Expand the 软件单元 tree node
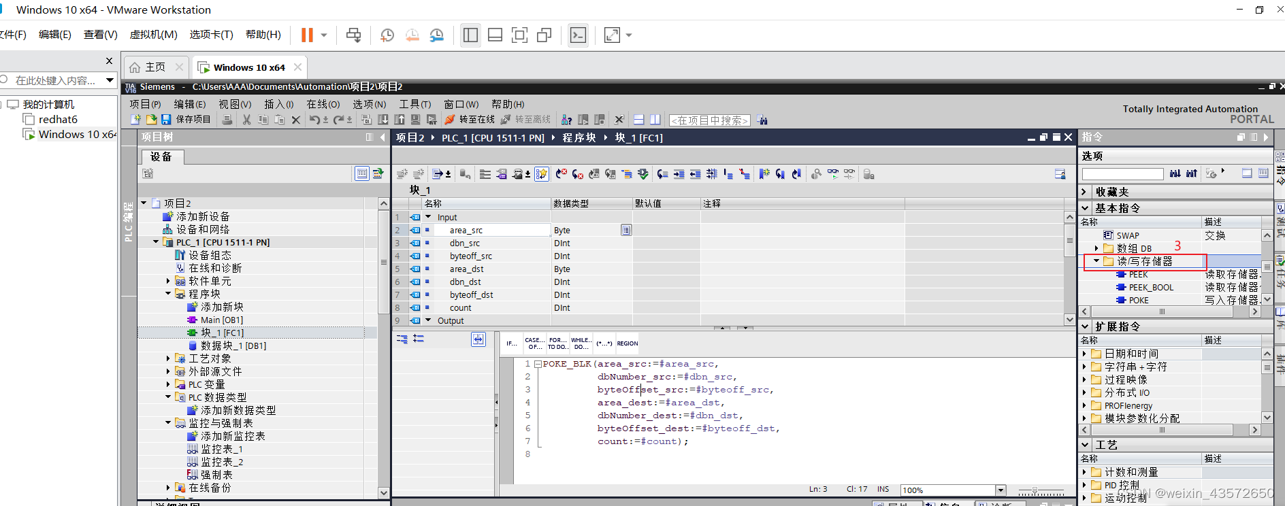 point(168,280)
